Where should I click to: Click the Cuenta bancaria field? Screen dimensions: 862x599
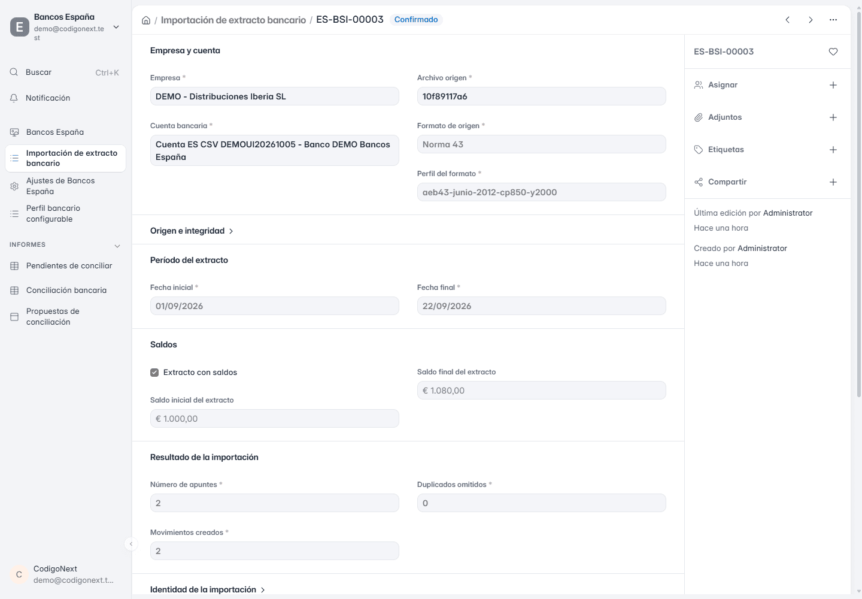coord(275,150)
